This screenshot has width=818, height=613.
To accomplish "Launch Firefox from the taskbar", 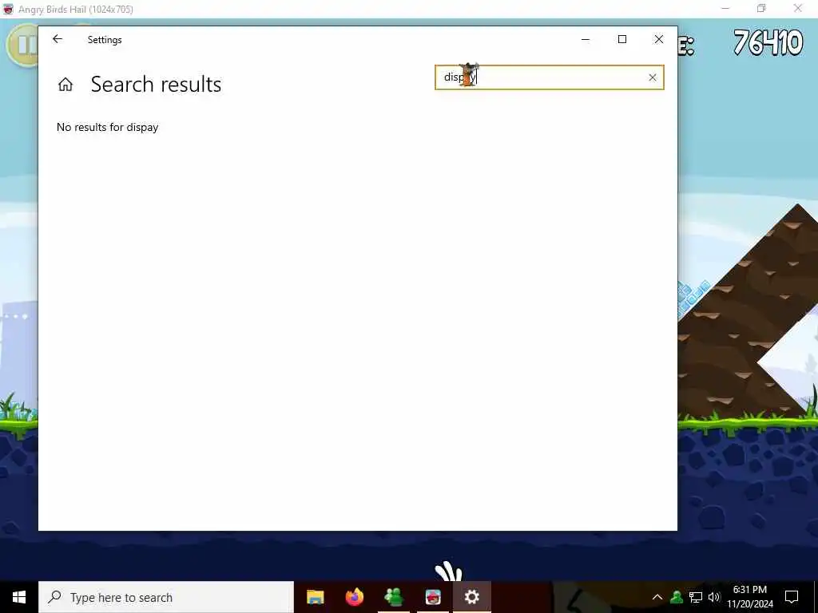I will [354, 597].
